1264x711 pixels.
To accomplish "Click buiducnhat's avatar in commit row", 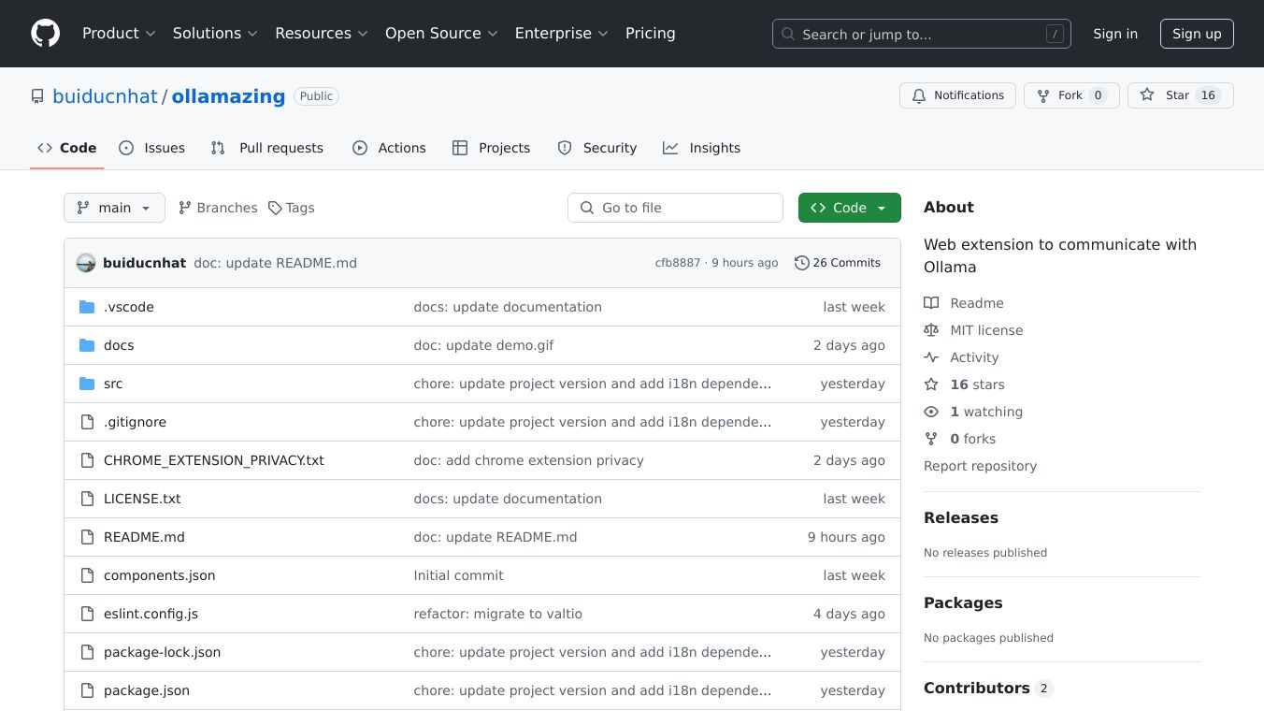I will coord(86,263).
